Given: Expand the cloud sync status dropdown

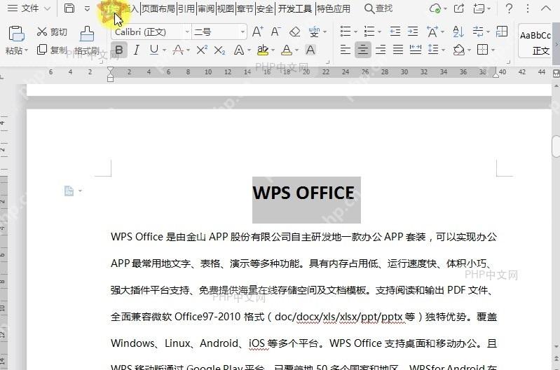Looking at the screenshot, I should (445, 8).
